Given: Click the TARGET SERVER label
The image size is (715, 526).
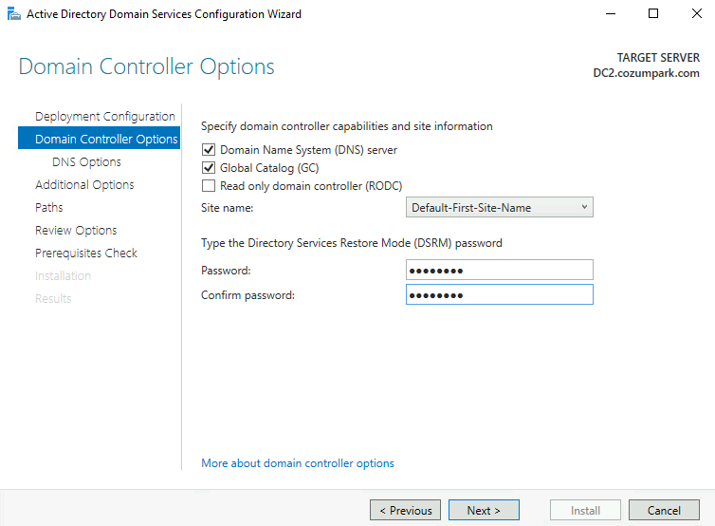Looking at the screenshot, I should pos(658,58).
